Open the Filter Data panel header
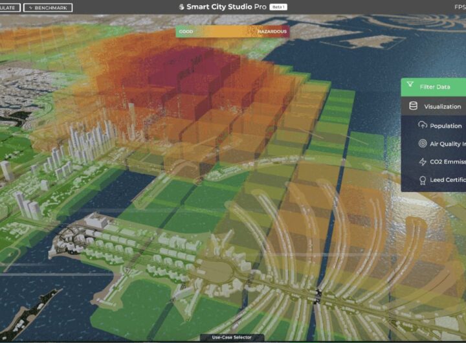 tap(433, 87)
